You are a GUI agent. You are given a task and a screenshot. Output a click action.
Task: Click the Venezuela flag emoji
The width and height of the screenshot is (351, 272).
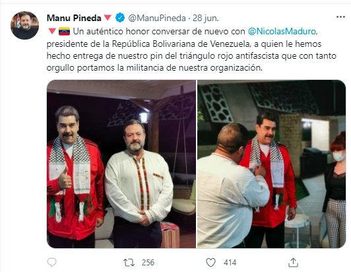(64, 31)
